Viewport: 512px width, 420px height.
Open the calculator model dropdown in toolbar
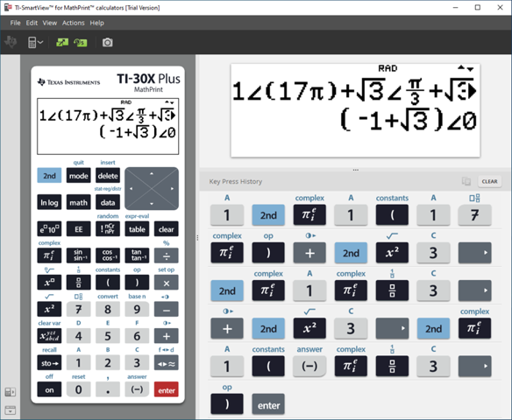click(35, 42)
